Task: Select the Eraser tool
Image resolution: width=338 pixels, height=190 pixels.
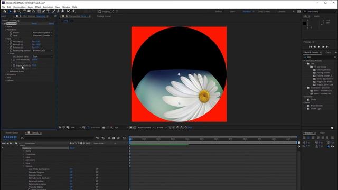Action: point(62,11)
